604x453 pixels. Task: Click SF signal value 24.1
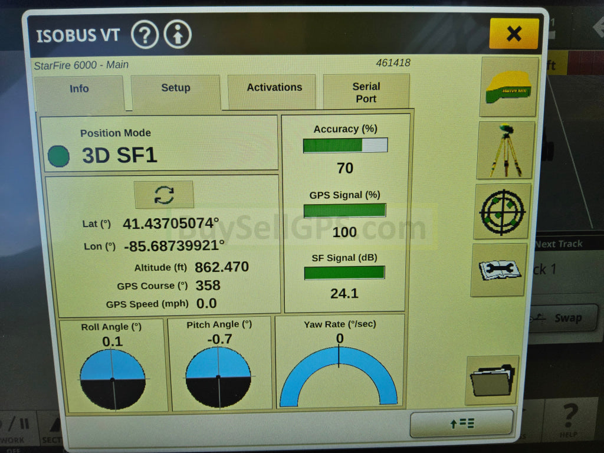tap(344, 294)
